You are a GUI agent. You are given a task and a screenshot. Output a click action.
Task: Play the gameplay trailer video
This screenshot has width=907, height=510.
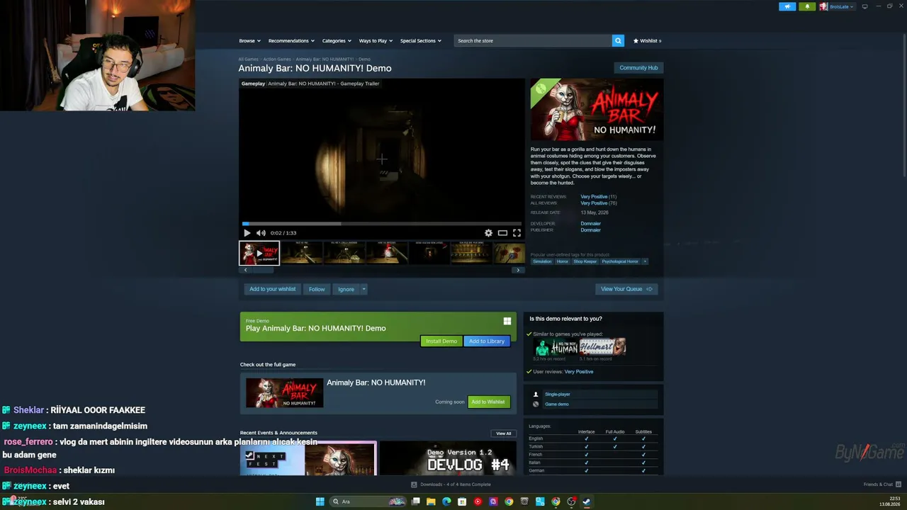point(247,233)
